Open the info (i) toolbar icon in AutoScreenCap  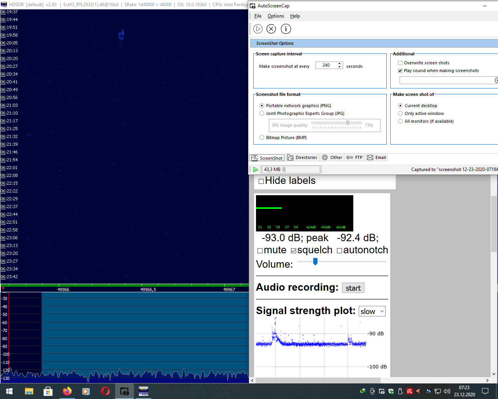[x=286, y=29]
